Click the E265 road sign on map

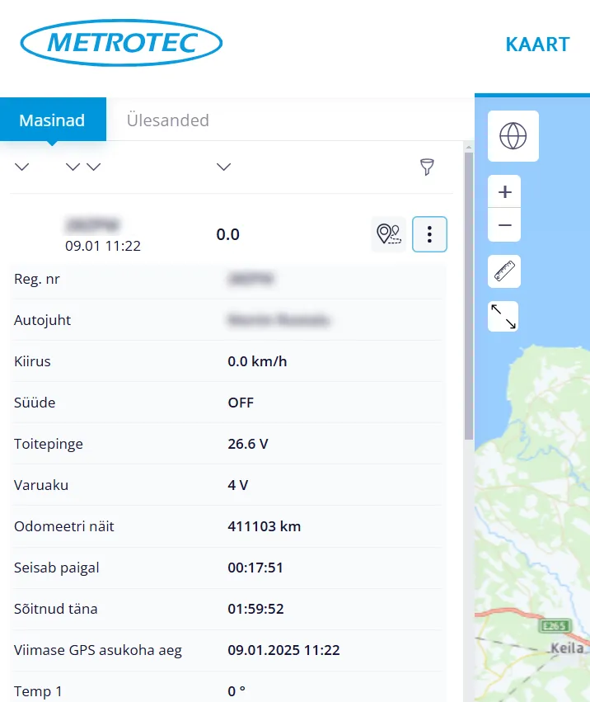554,627
